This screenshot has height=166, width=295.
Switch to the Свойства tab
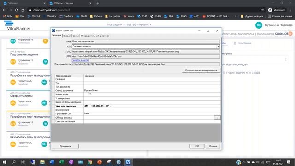[x=56, y=36]
